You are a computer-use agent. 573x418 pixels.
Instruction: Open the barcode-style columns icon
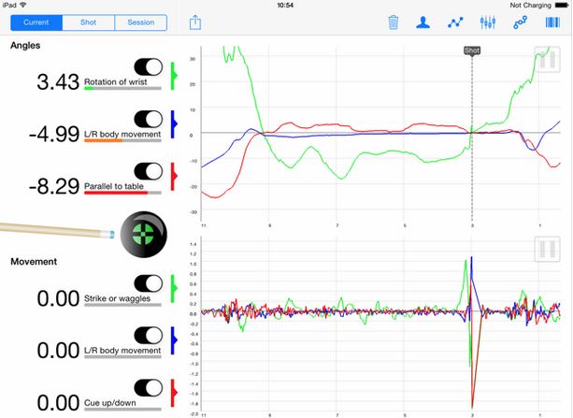[552, 22]
